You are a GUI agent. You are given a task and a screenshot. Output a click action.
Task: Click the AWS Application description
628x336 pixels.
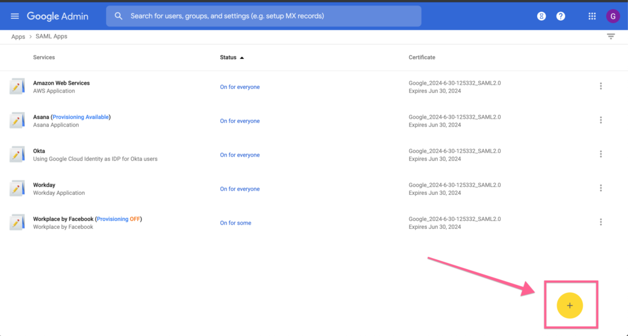(x=54, y=91)
